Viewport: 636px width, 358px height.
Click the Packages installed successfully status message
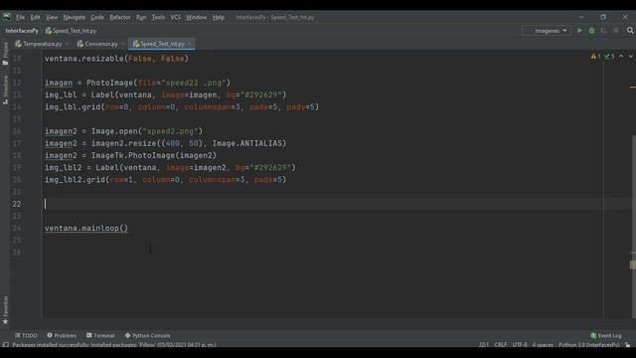click(114, 345)
